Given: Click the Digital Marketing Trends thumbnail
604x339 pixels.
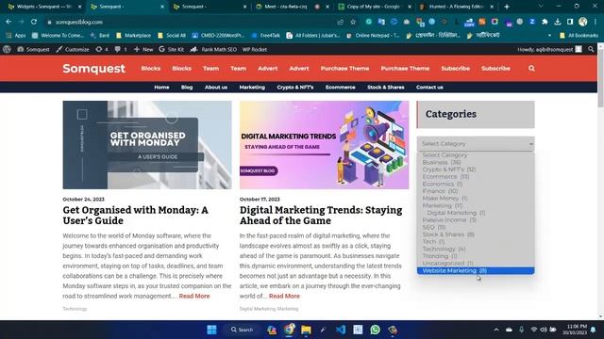Looking at the screenshot, I should click(325, 145).
